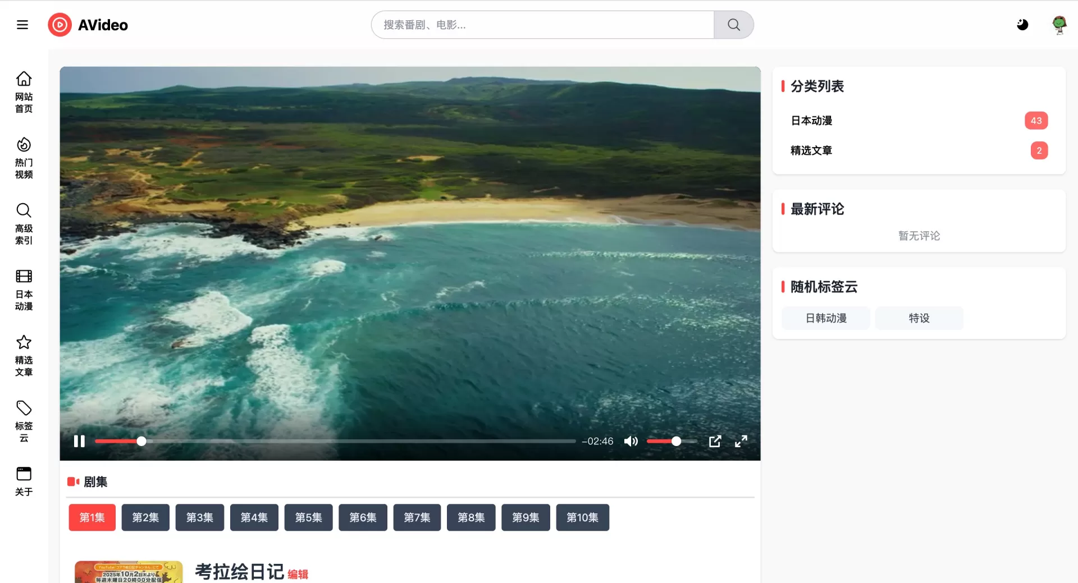Viewport: 1078px width, 583px height.
Task: Open 高级索引 search in sidebar
Action: tap(24, 224)
